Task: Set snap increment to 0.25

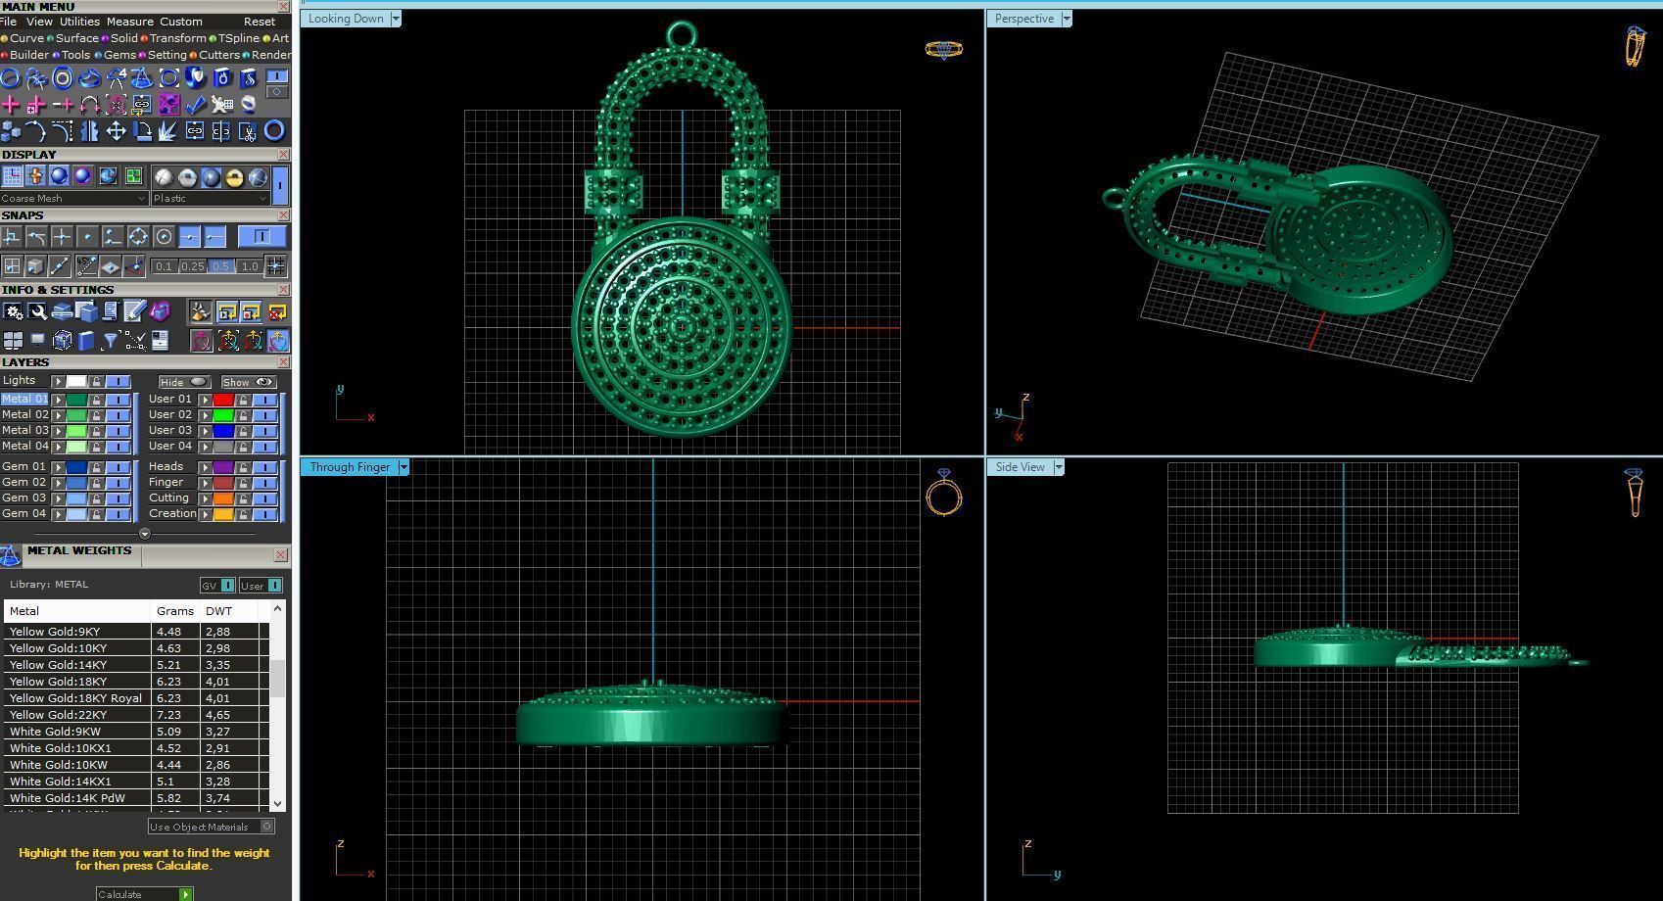Action: tap(192, 266)
